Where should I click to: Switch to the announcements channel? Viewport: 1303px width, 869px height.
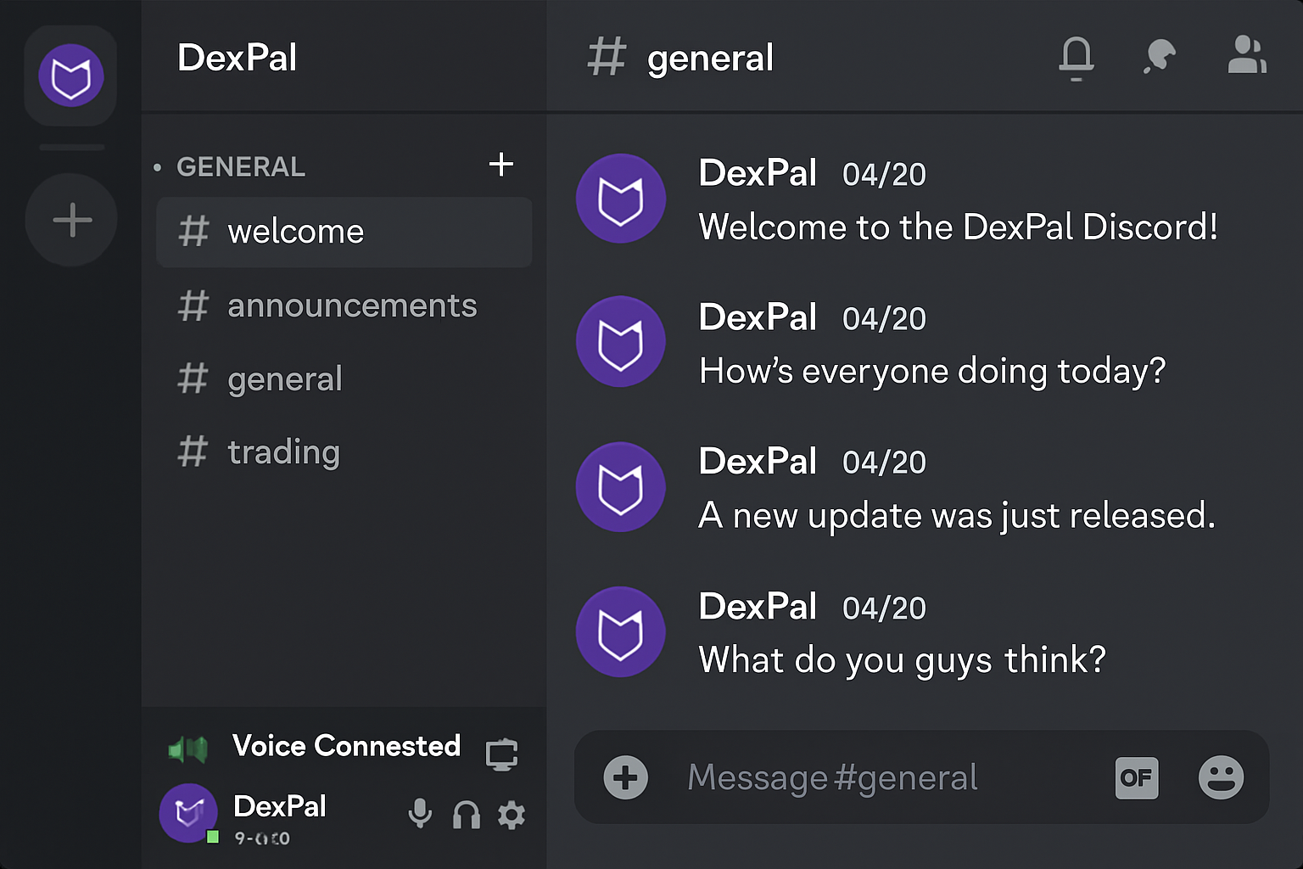pos(352,306)
